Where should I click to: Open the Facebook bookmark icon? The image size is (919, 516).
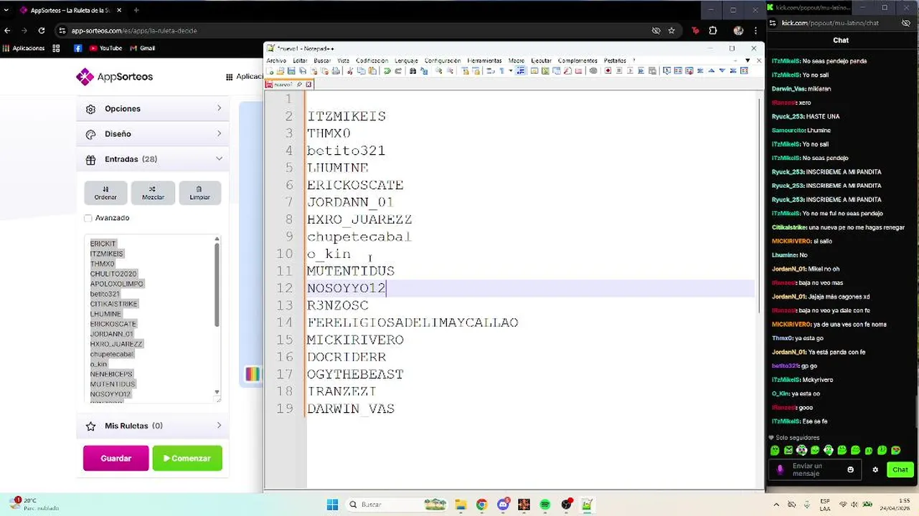(x=77, y=48)
